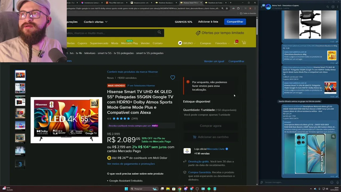Bookmark this page with star icon
The image size is (341, 192).
point(227,9)
